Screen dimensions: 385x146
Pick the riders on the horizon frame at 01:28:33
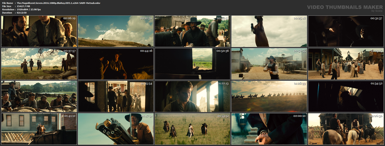pyautogui.click(x=269, y=96)
